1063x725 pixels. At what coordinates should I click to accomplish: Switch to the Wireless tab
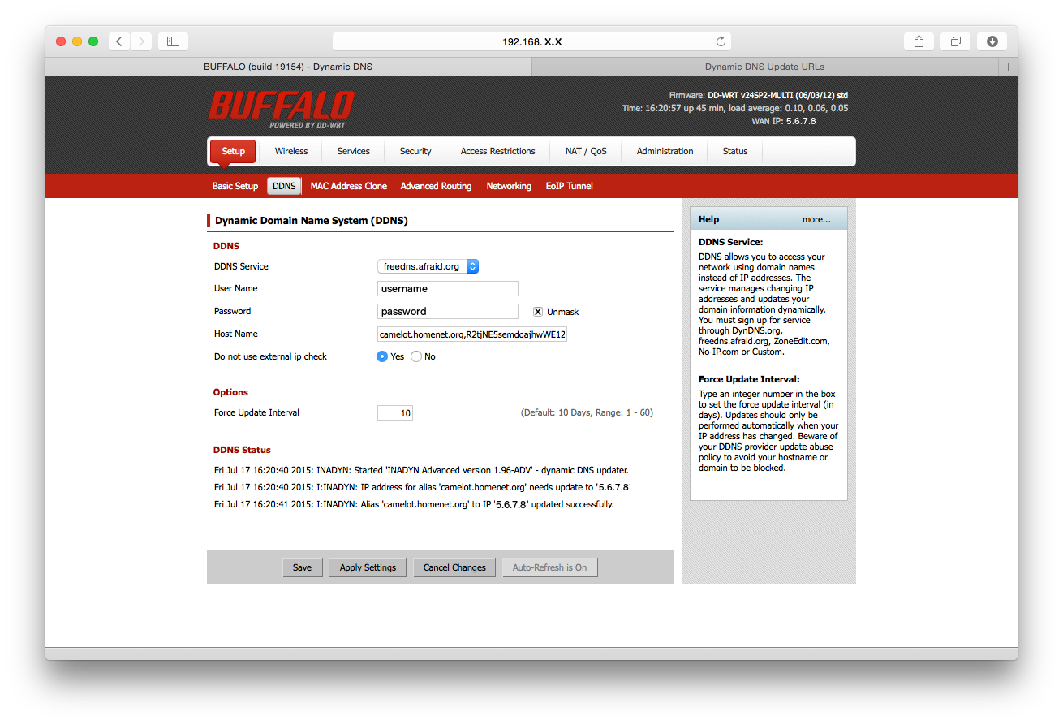tap(290, 151)
